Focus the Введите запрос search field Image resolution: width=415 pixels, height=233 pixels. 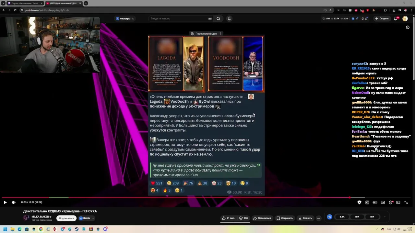pos(178,18)
